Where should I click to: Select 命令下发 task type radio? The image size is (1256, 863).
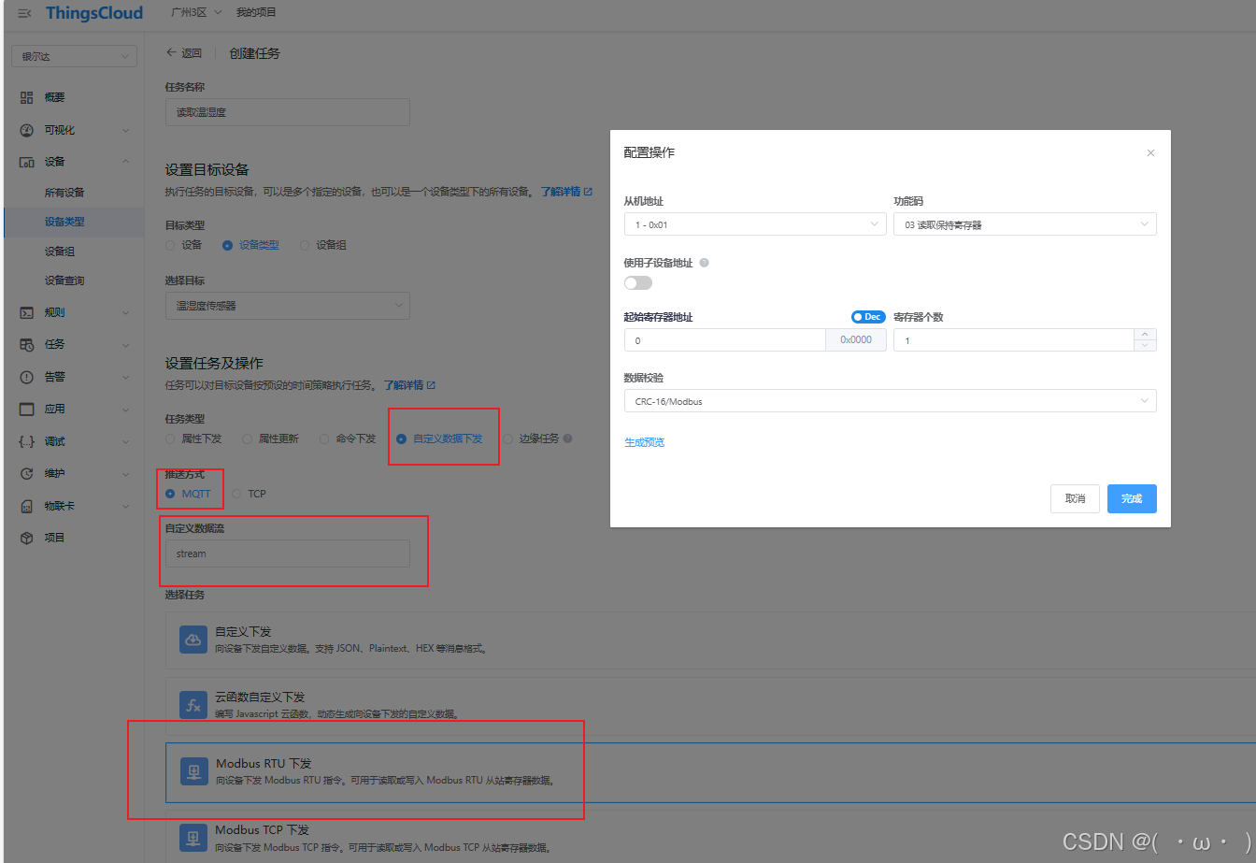pos(324,439)
